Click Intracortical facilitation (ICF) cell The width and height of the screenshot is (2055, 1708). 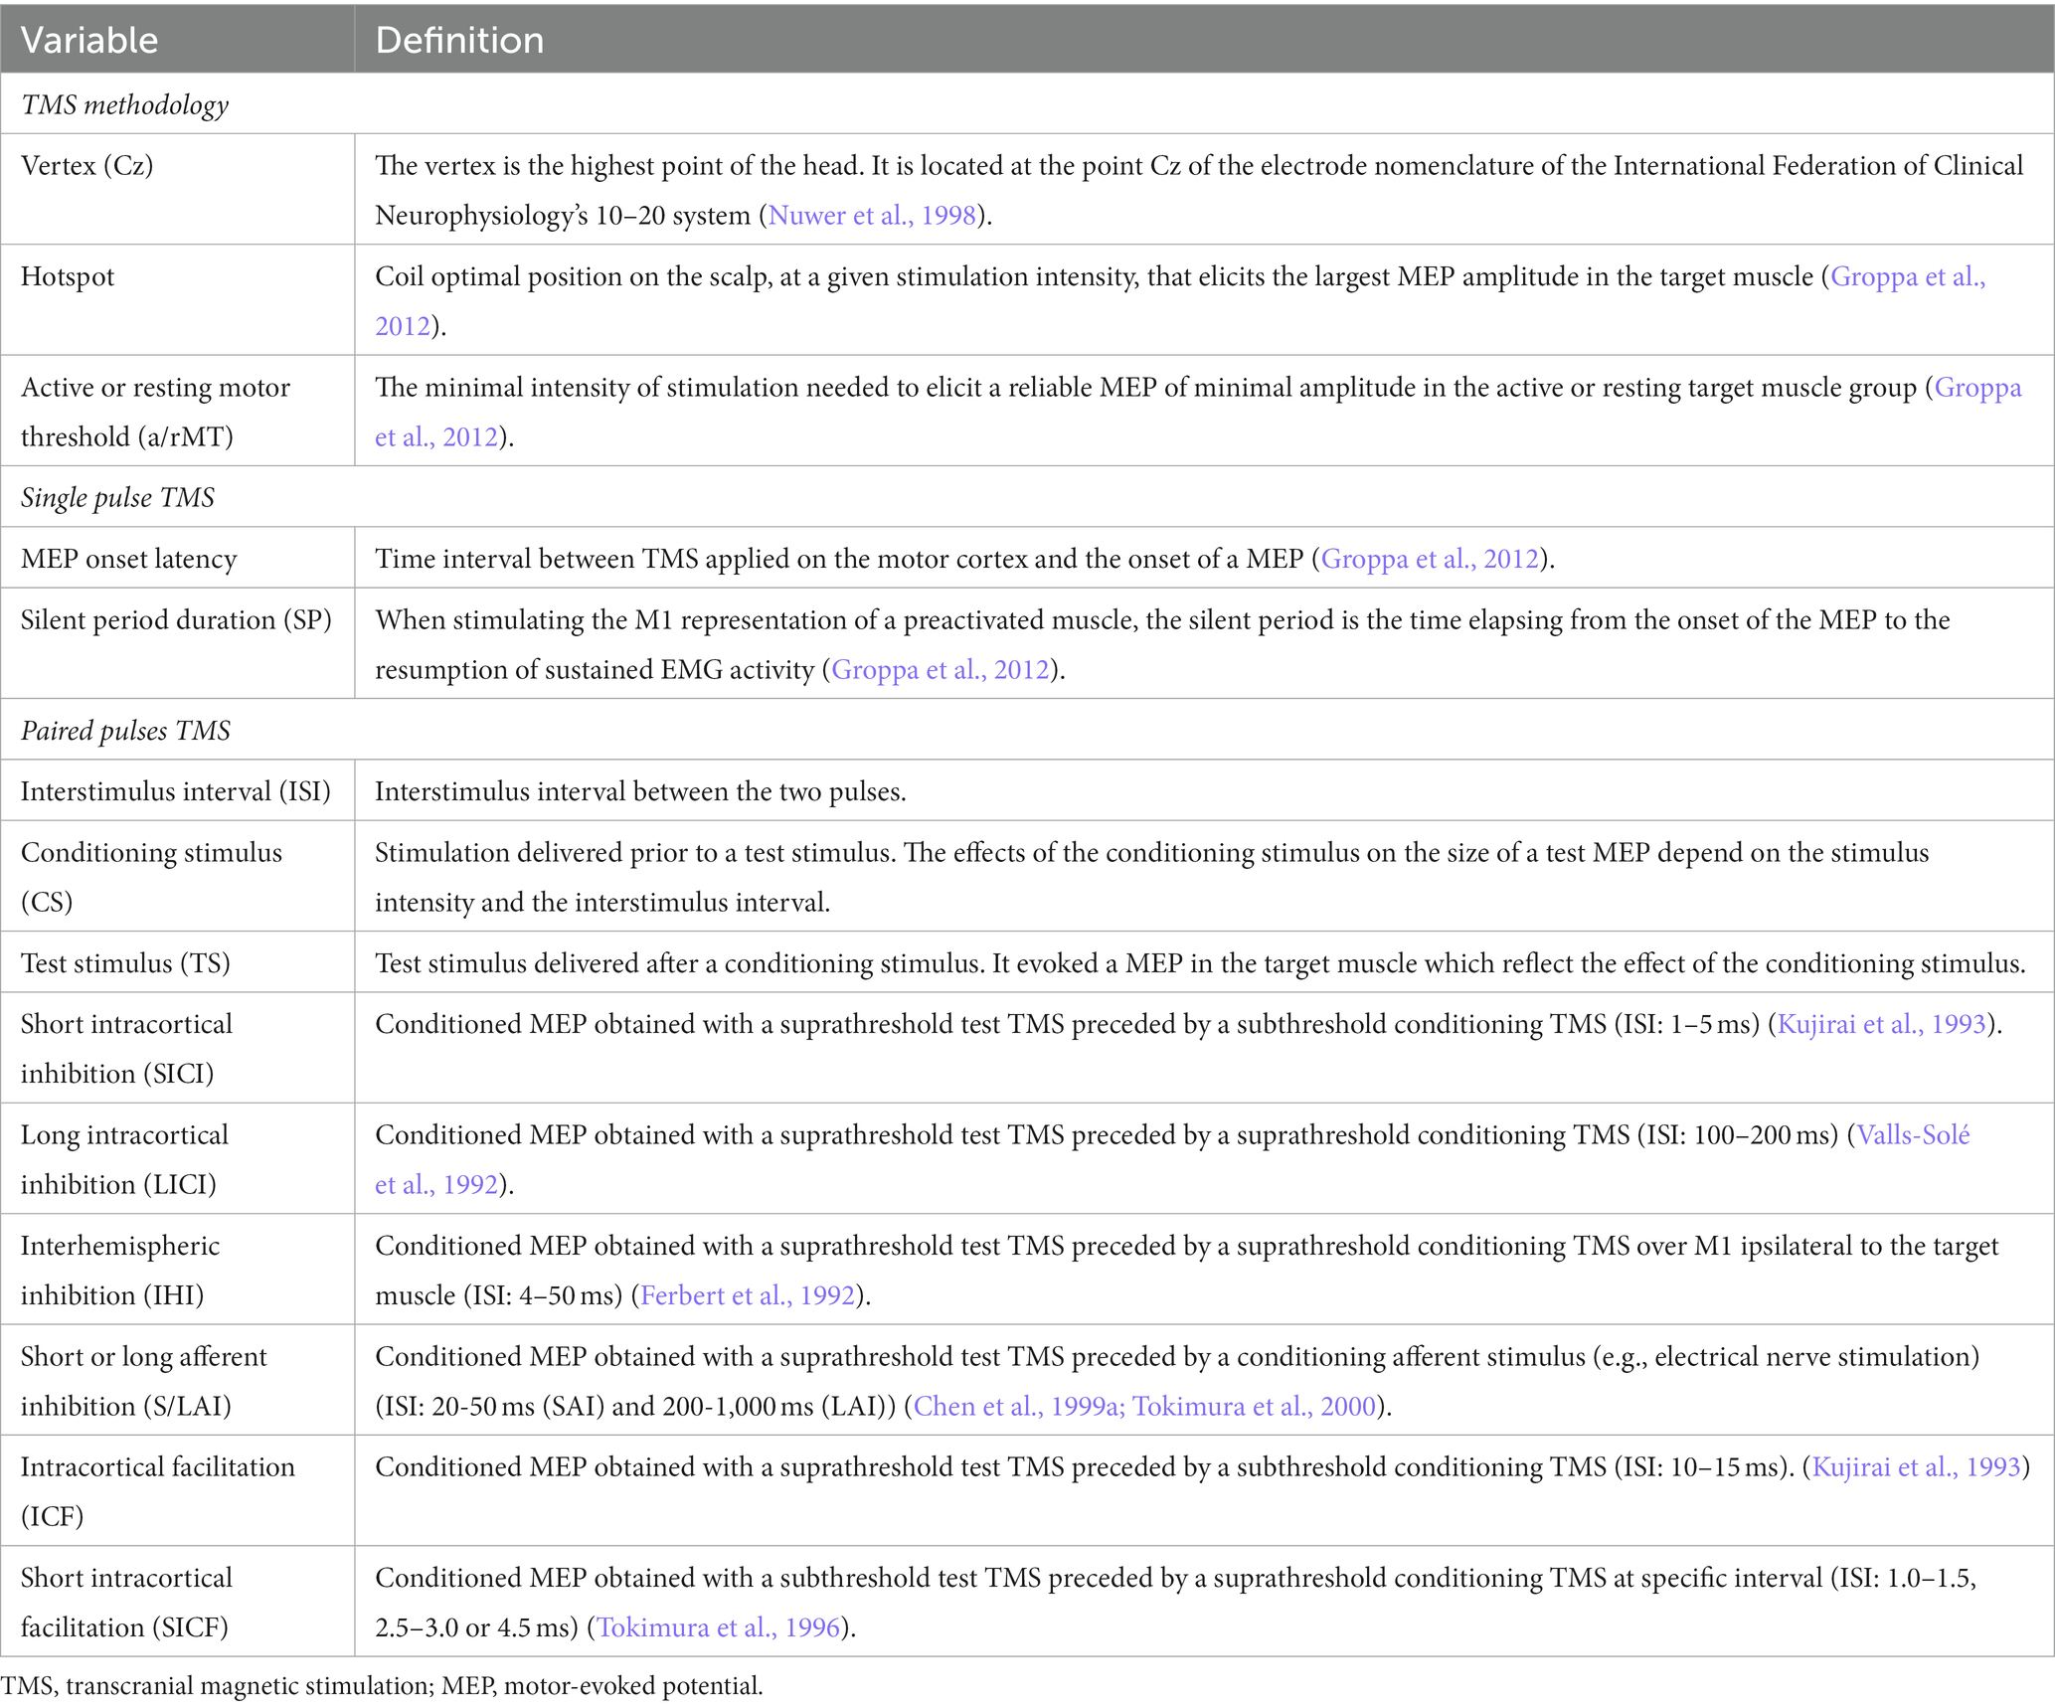(x=178, y=1490)
